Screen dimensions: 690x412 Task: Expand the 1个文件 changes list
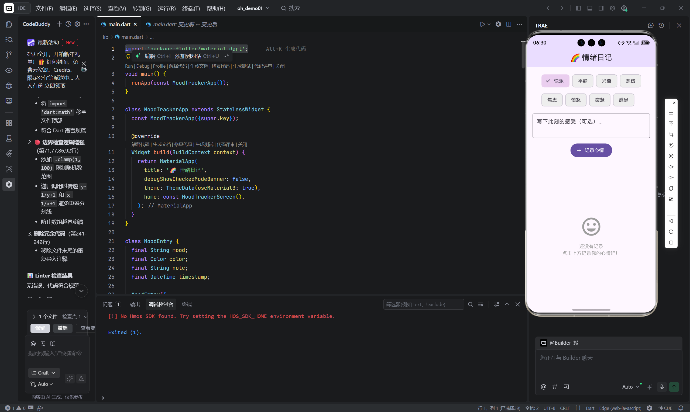(34, 317)
